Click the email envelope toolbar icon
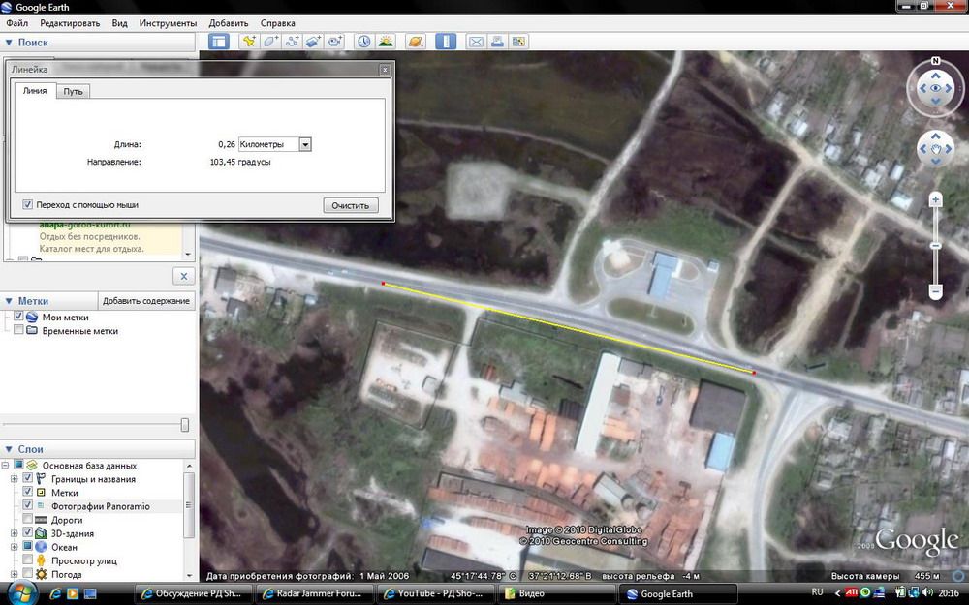 click(476, 42)
